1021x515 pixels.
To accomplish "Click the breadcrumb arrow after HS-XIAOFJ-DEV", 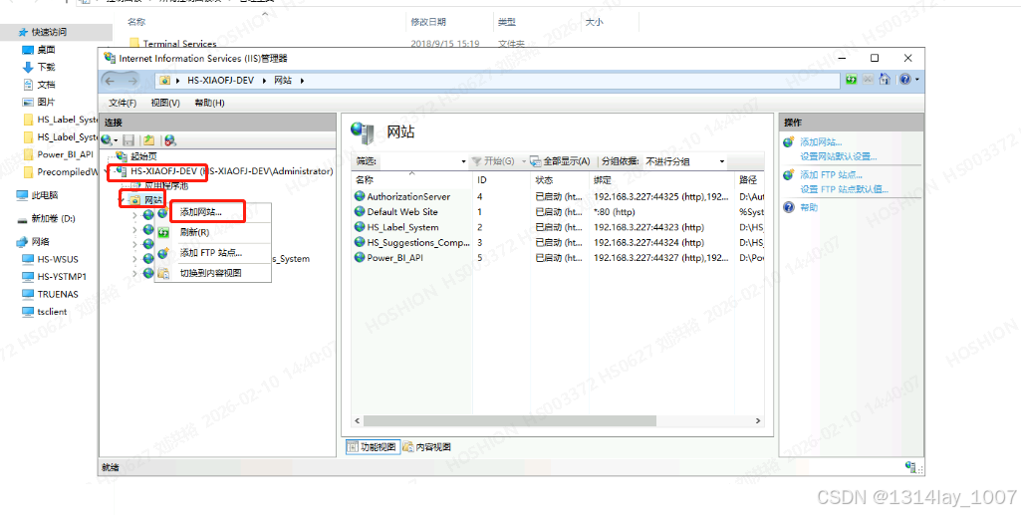I will (264, 81).
